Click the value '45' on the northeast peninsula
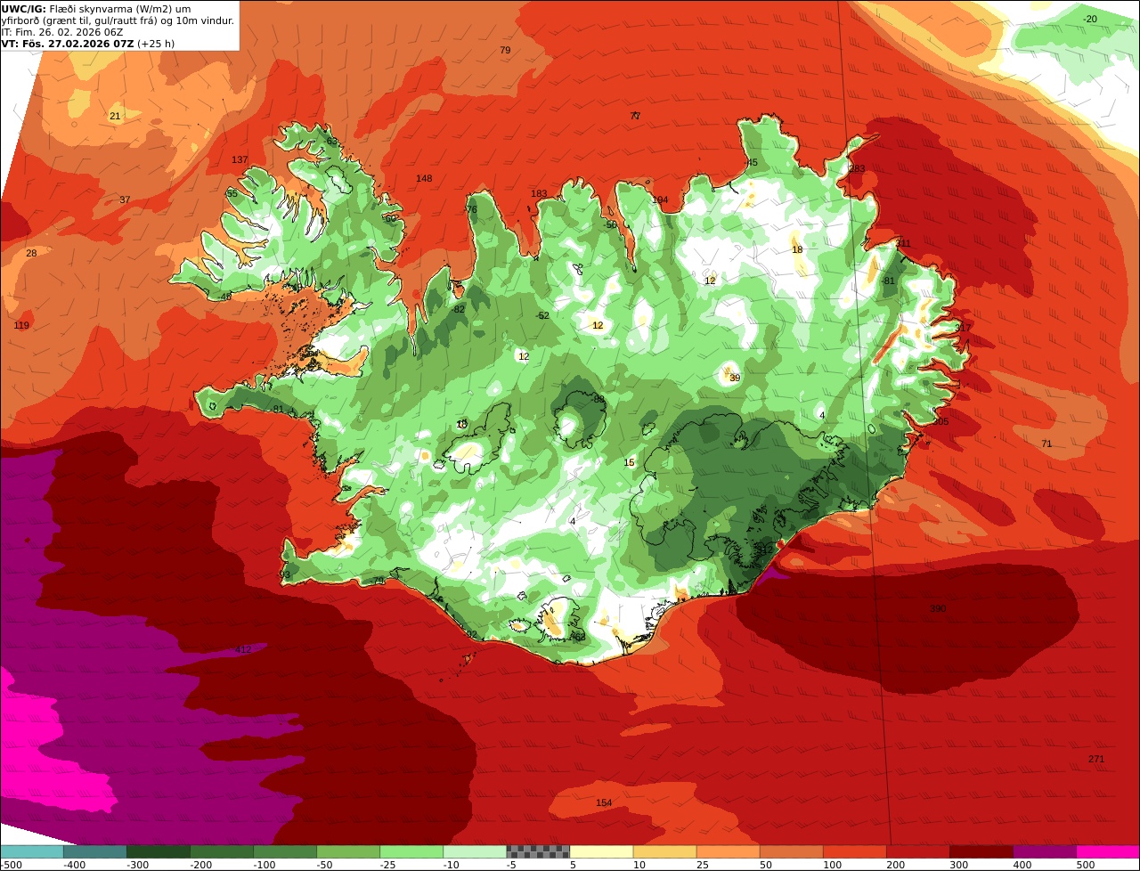This screenshot has height=871, width=1140. pos(752,163)
